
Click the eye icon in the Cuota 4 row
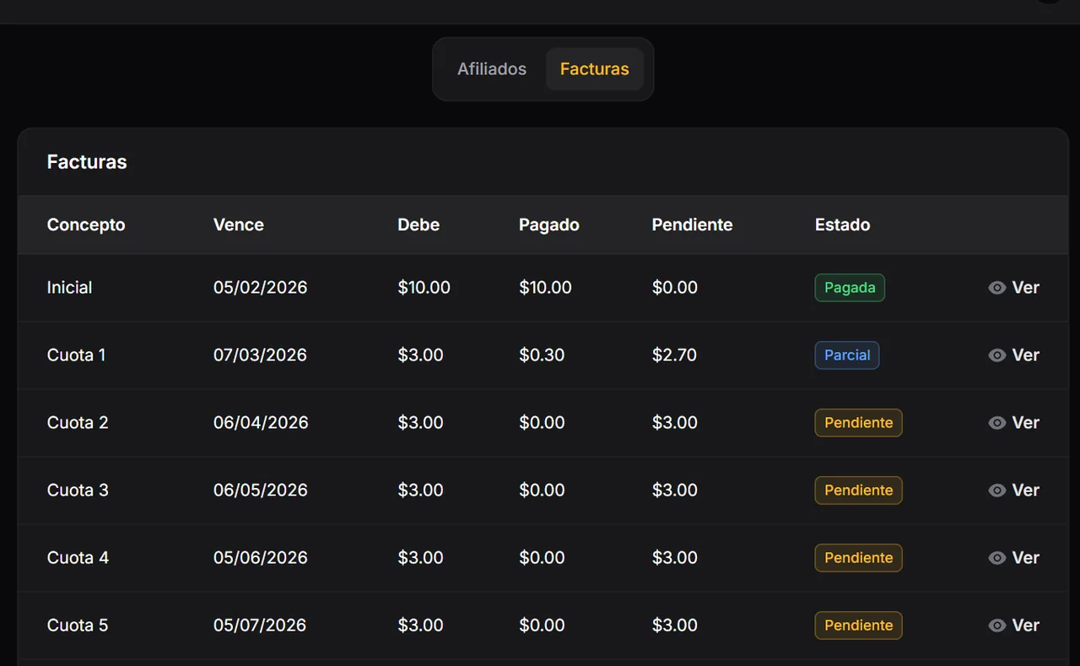997,558
